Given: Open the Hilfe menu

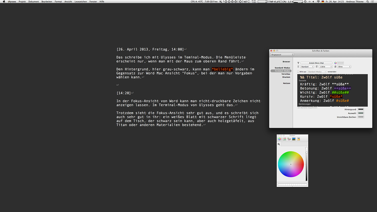Looking at the screenshot, I should (x=102, y=2).
